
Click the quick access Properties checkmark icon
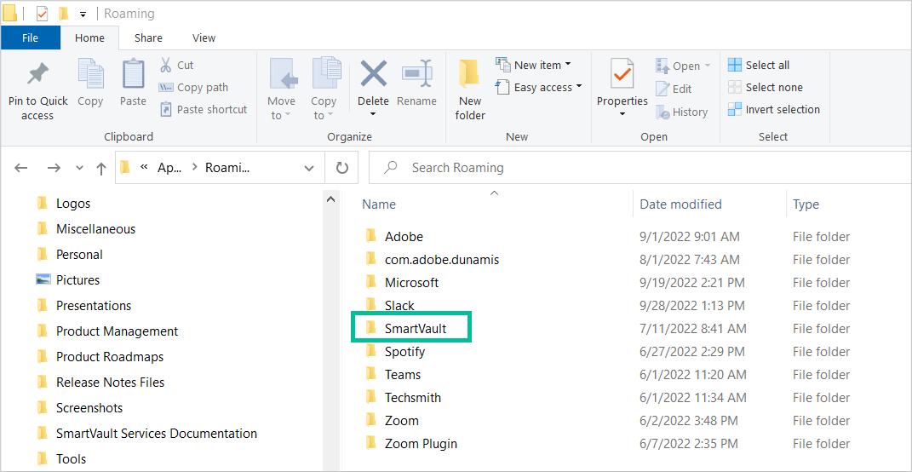[x=42, y=13]
